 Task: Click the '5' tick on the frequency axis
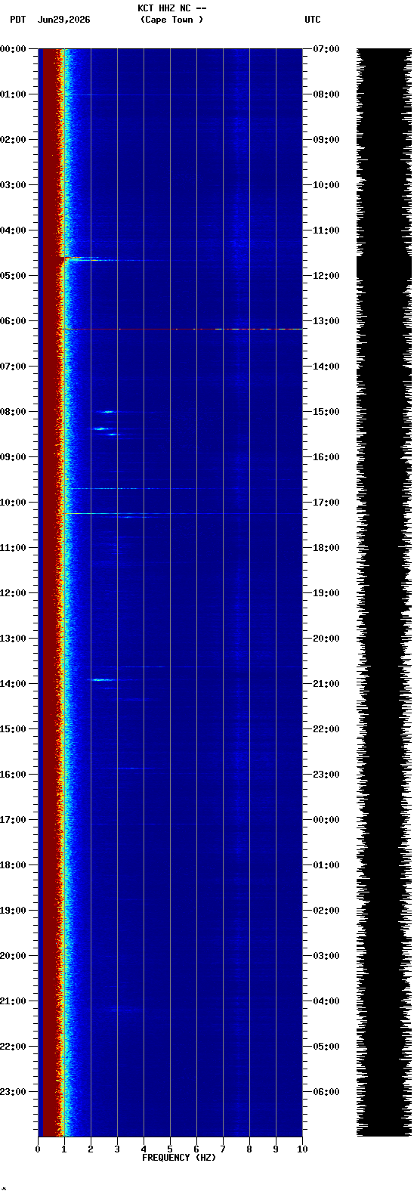[170, 1149]
